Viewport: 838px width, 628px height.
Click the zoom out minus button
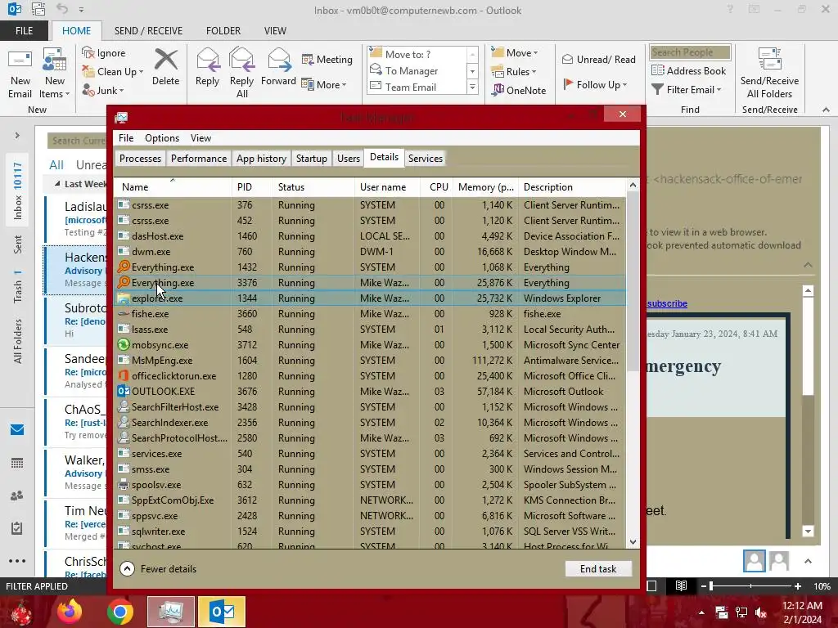coord(704,585)
